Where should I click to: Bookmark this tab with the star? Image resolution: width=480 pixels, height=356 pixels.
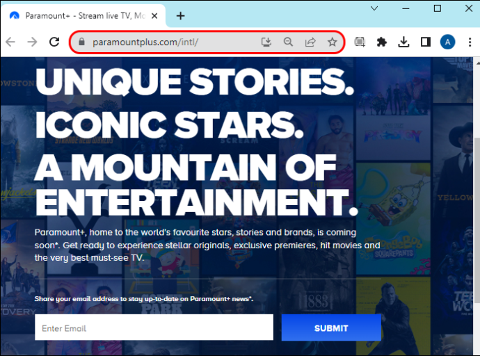332,42
